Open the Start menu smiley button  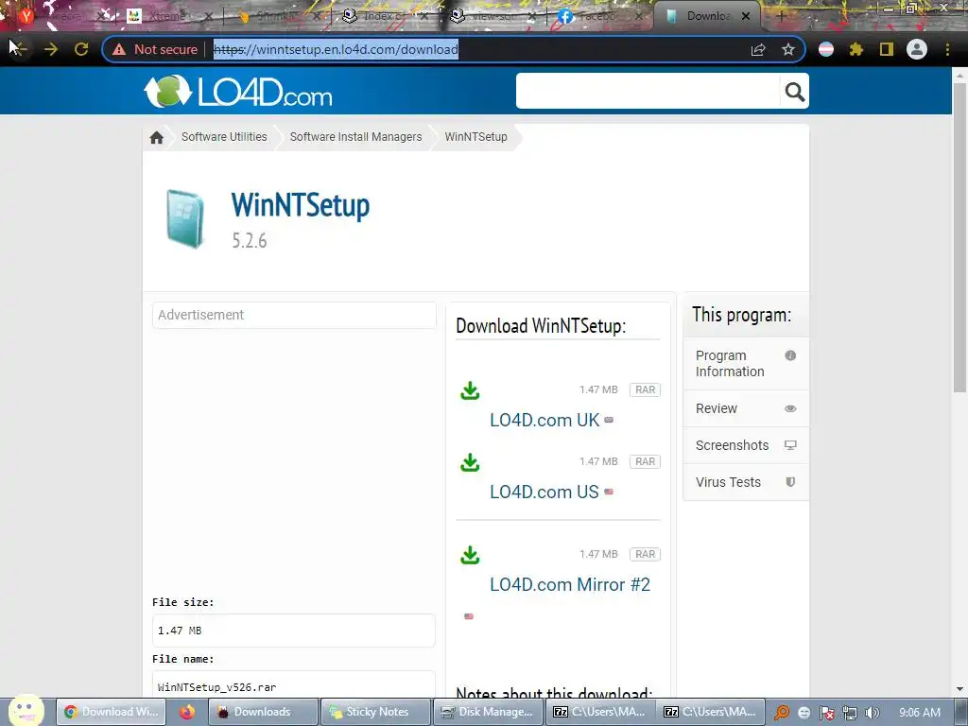(x=26, y=711)
